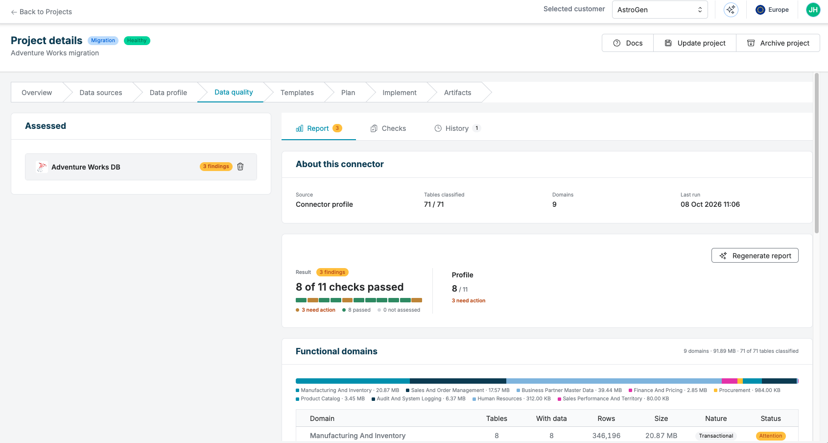Viewport: 828px width, 443px height.
Task: Click the checks passed progress bar
Action: tap(359, 300)
